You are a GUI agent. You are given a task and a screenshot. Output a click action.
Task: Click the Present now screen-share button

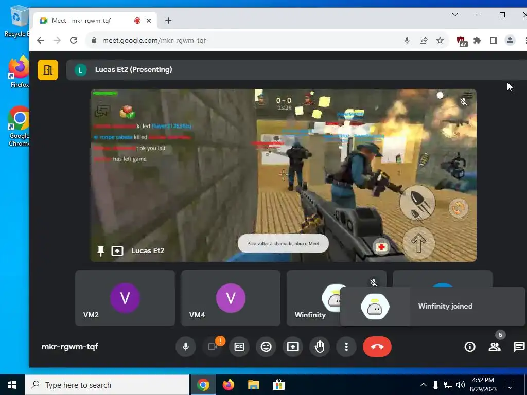click(293, 347)
